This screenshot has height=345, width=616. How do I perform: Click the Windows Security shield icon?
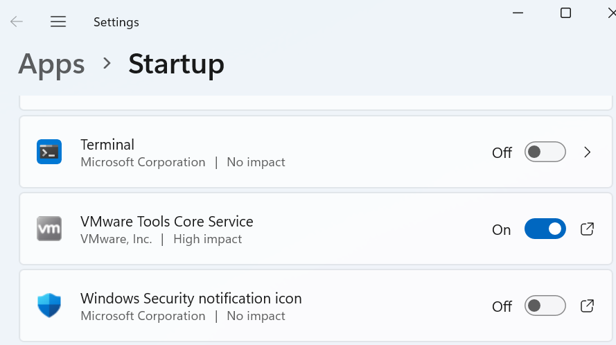coord(49,306)
